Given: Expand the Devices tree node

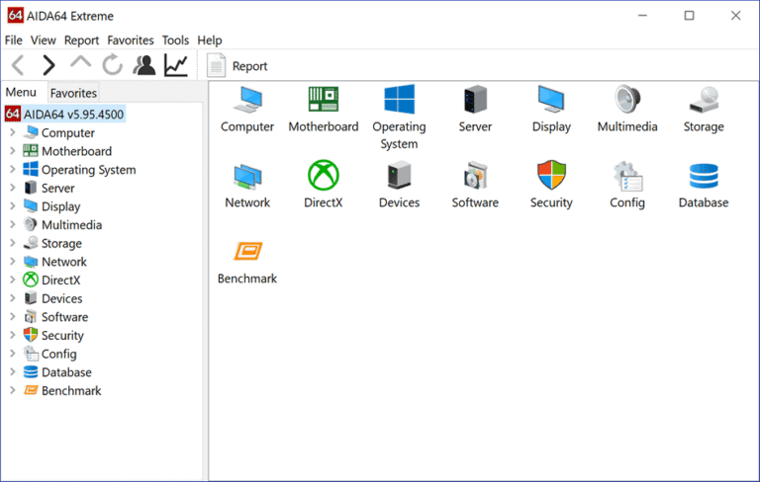Looking at the screenshot, I should [13, 297].
